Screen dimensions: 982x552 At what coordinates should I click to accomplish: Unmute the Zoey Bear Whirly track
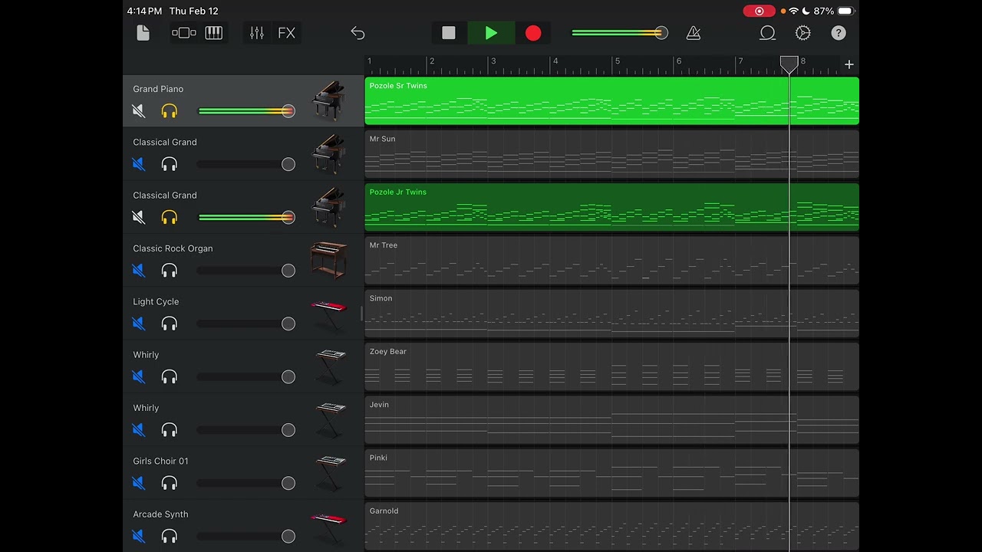click(139, 376)
